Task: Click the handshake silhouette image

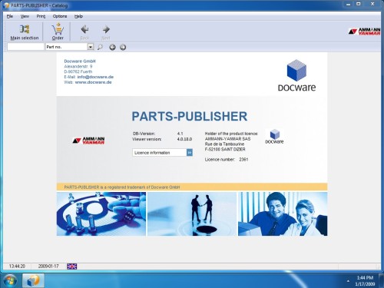Action: click(192, 214)
